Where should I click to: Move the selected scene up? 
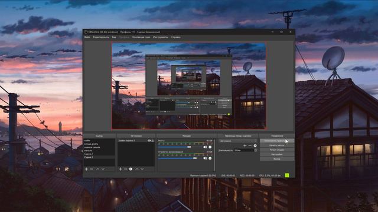pyautogui.click(x=97, y=169)
